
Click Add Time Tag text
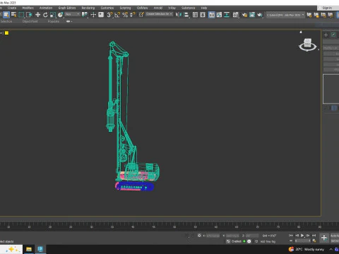coord(268,241)
